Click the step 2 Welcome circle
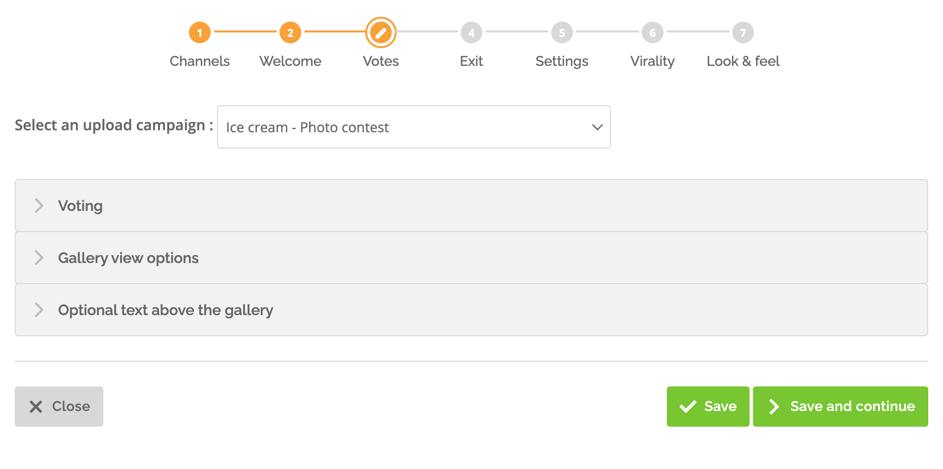This screenshot has width=943, height=469. 290,33
